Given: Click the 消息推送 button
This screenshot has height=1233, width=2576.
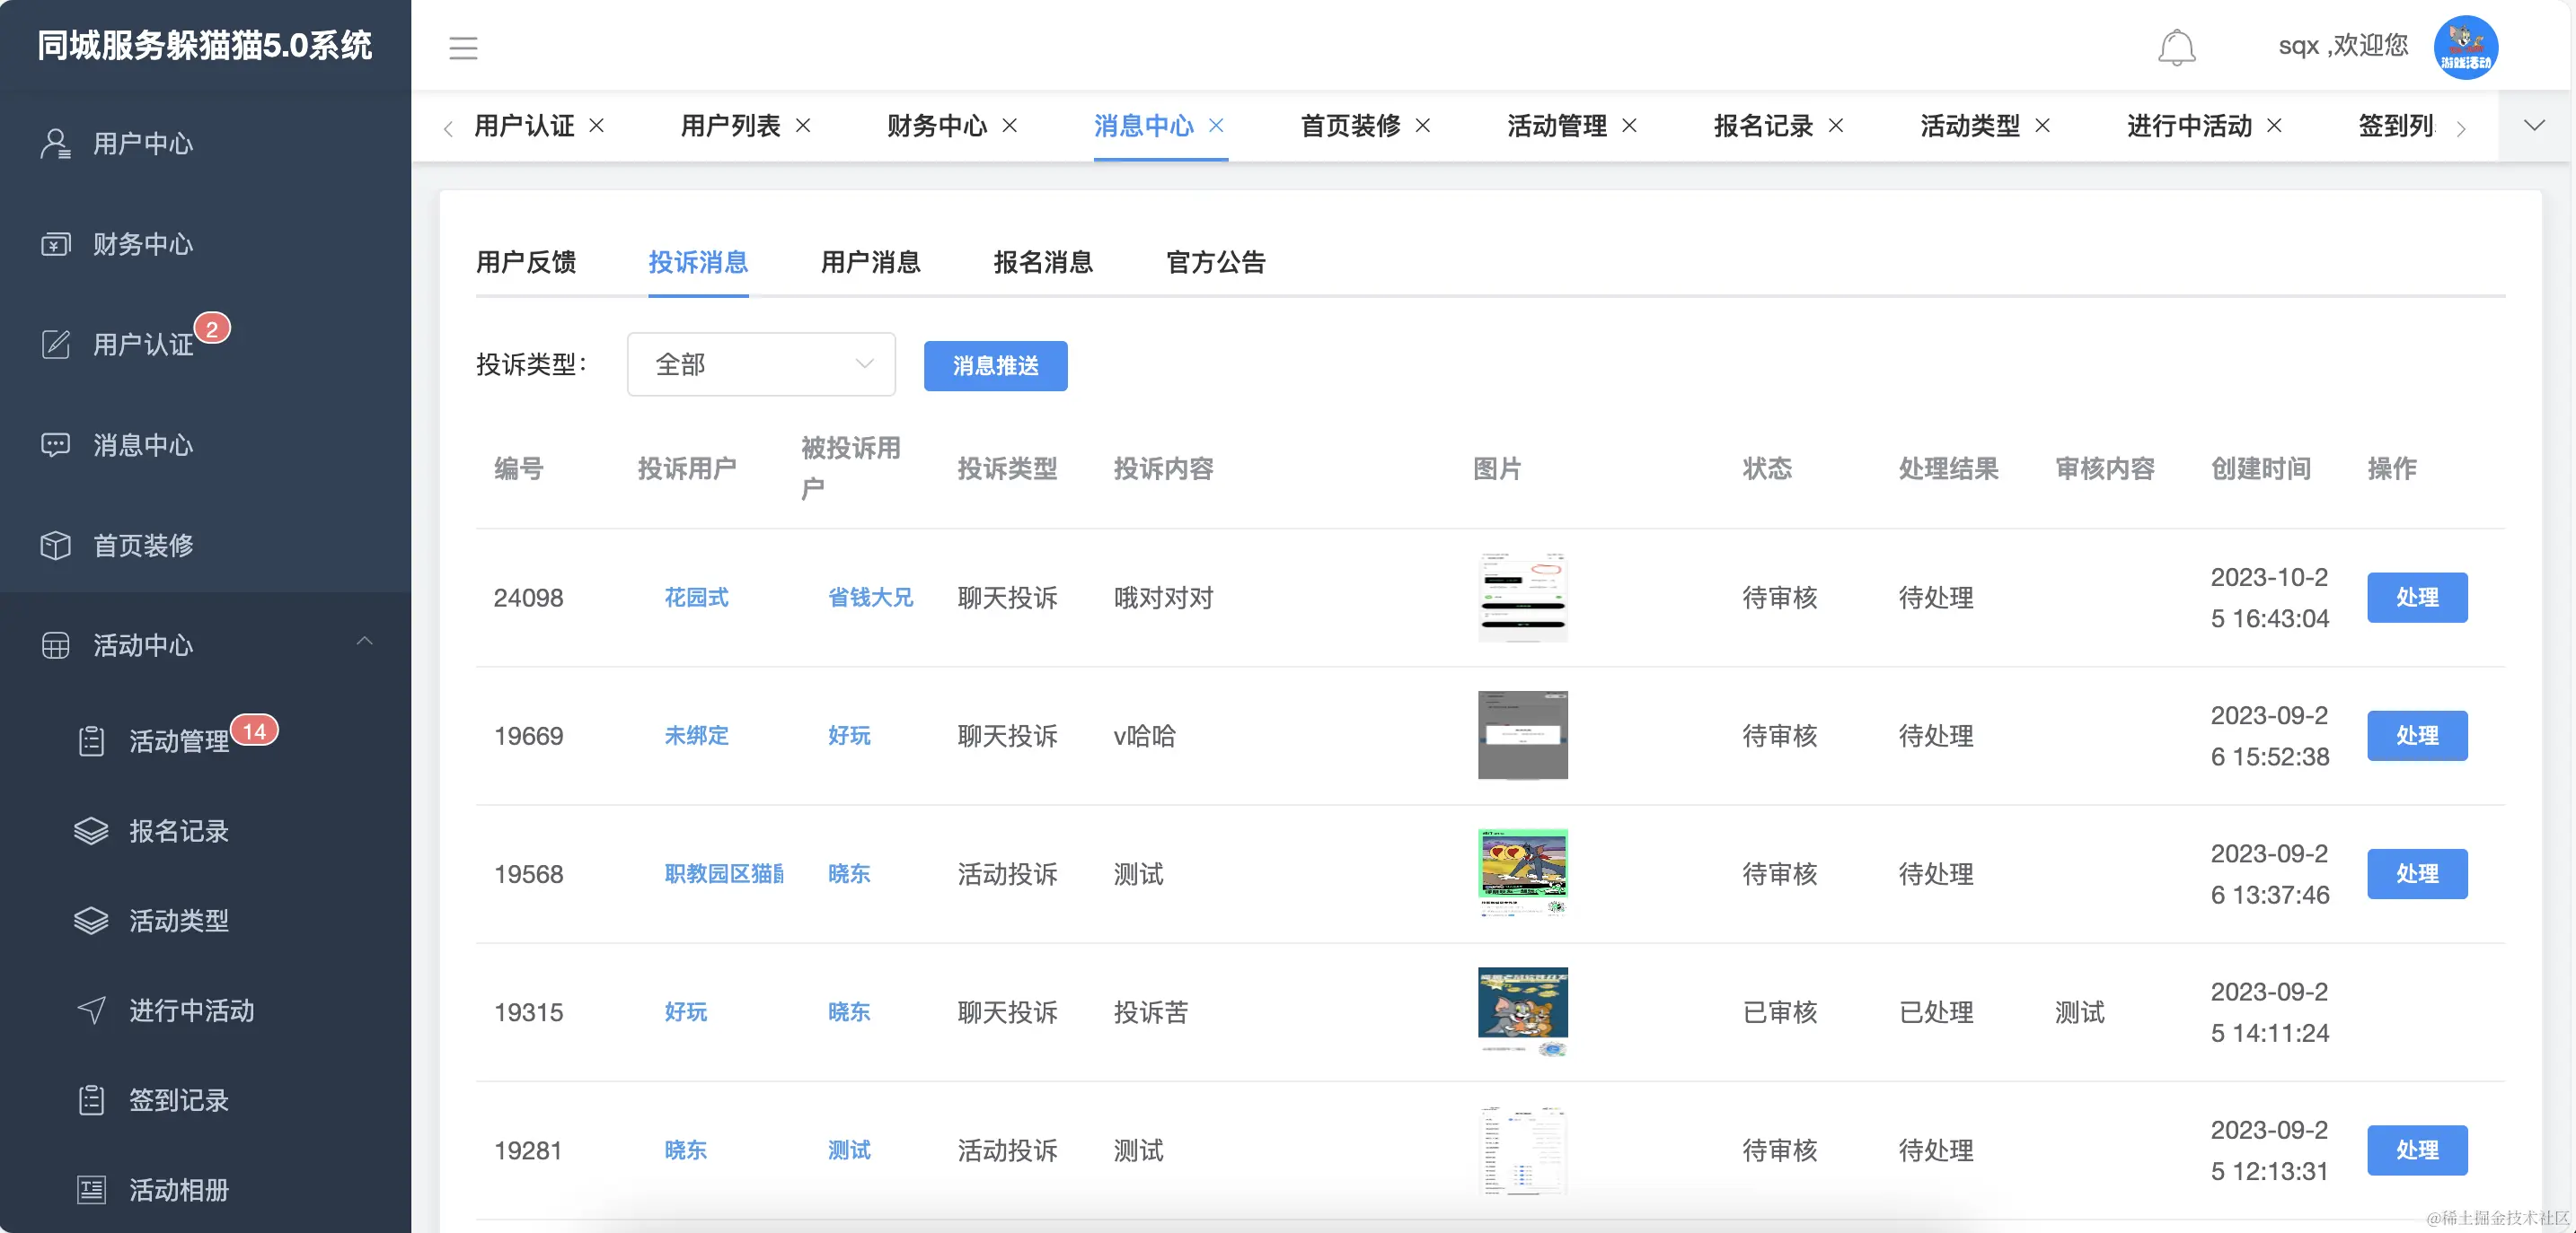Looking at the screenshot, I should click(995, 366).
